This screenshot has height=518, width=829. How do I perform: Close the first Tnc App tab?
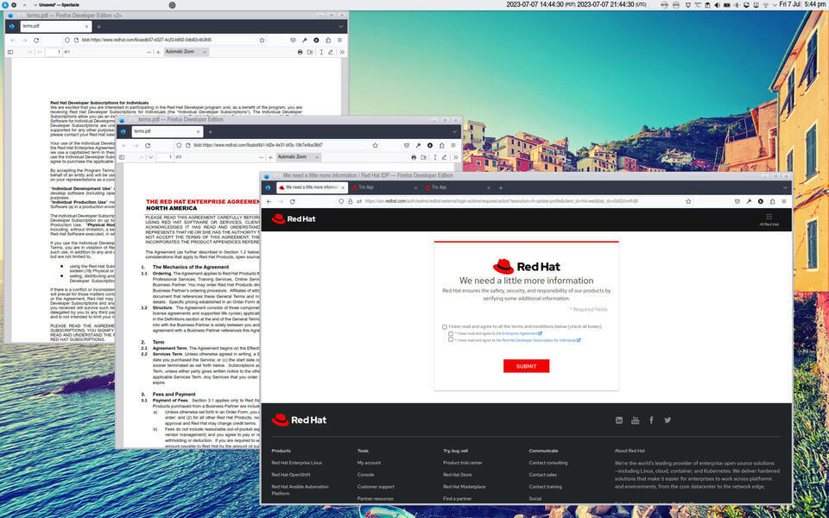pyautogui.click(x=415, y=187)
